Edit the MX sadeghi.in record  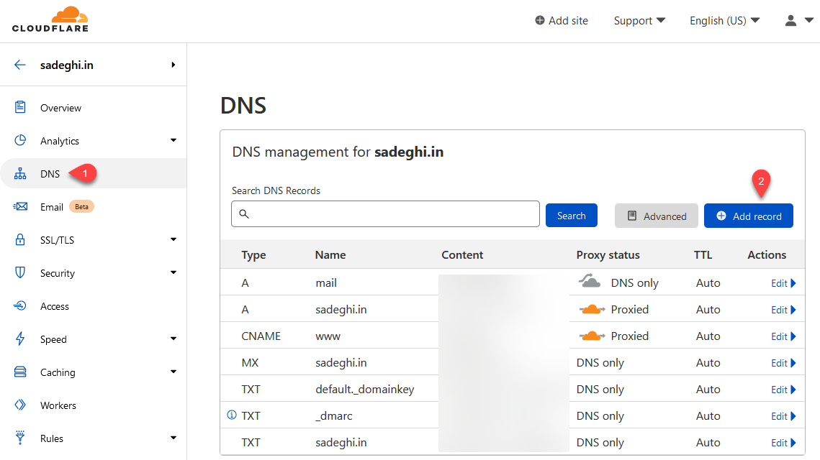click(783, 363)
